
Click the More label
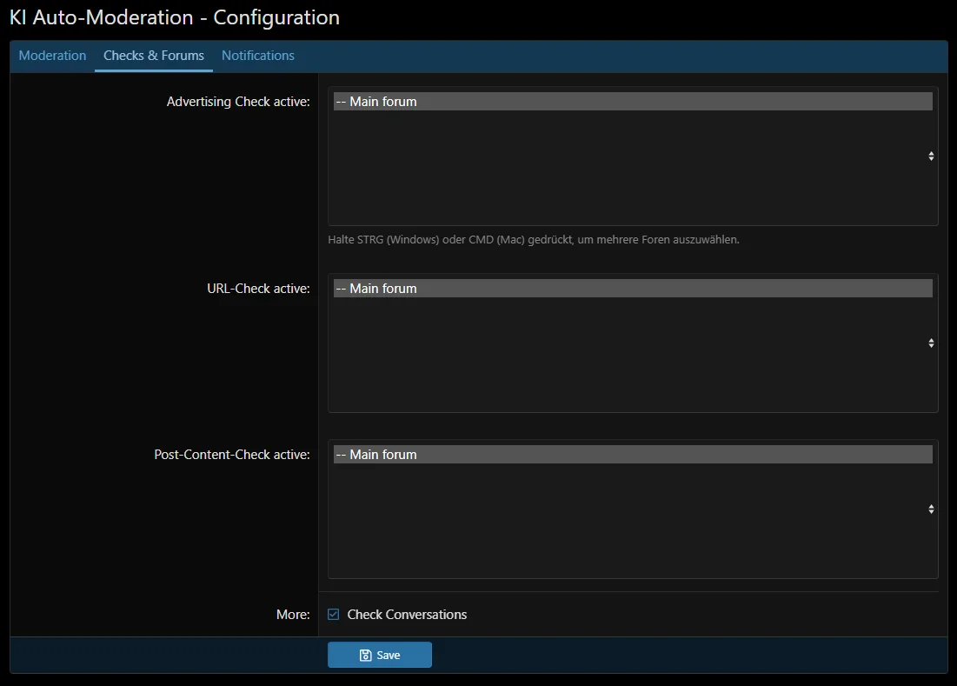293,614
